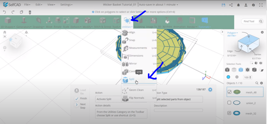Choose Snap from the Utilities menu
The height and width of the screenshot is (124, 267).
(139, 40)
